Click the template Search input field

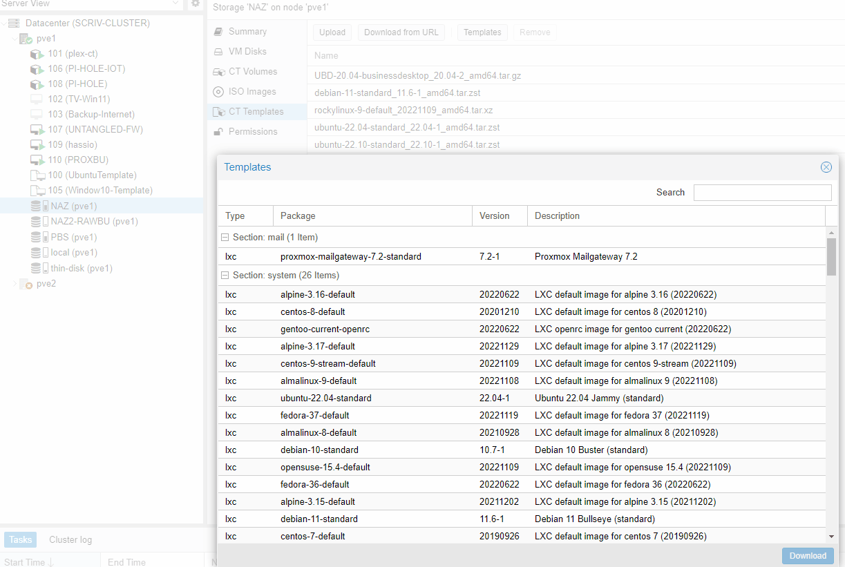point(763,193)
